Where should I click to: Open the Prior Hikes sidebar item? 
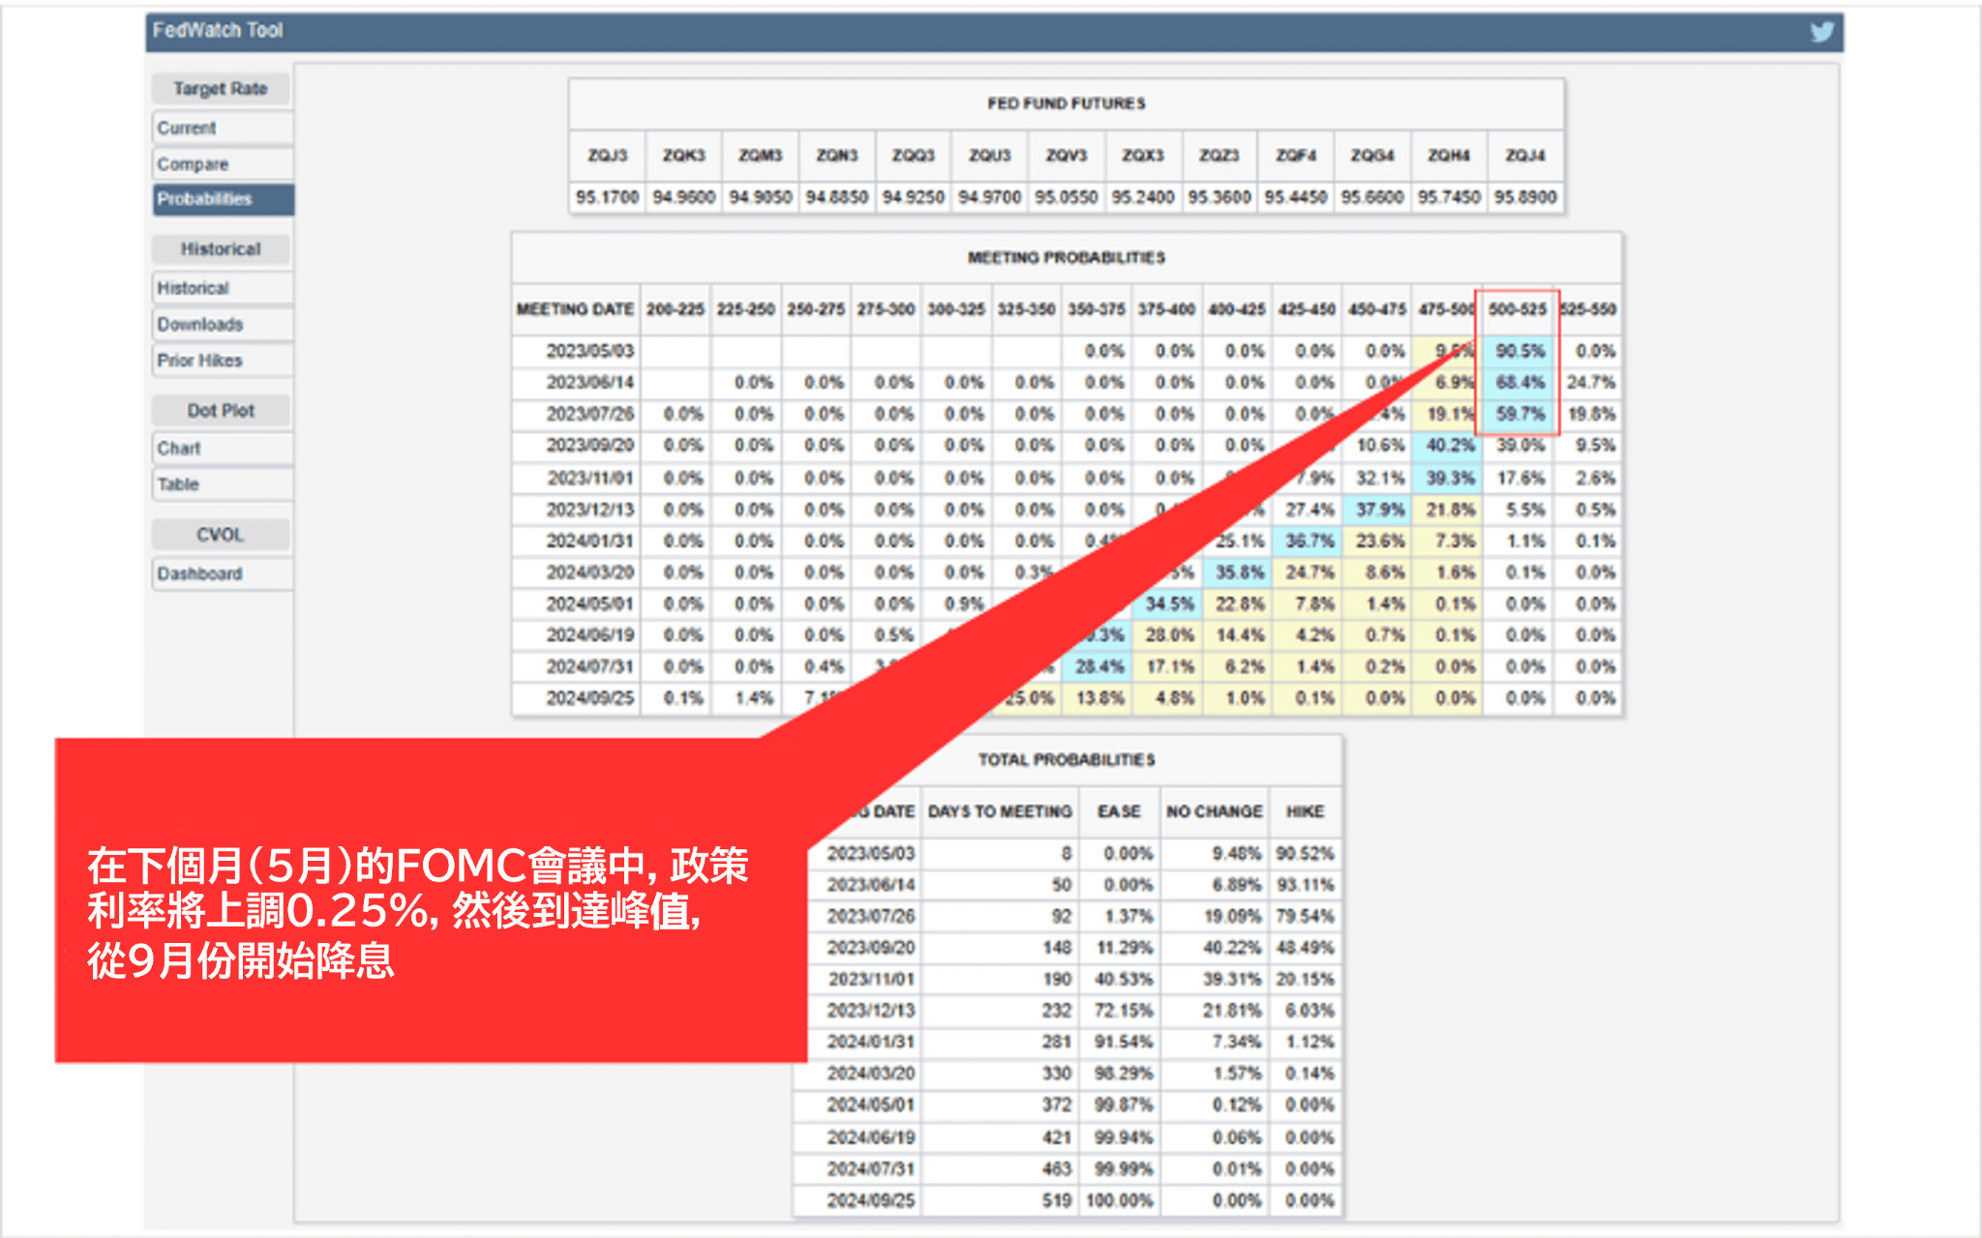(x=222, y=360)
